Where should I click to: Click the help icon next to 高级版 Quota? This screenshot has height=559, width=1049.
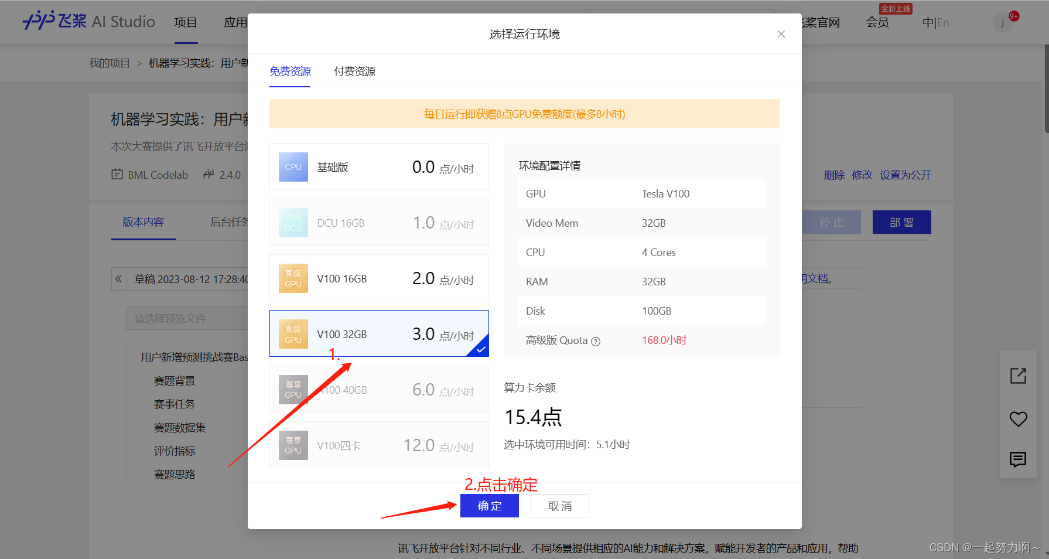pyautogui.click(x=596, y=341)
